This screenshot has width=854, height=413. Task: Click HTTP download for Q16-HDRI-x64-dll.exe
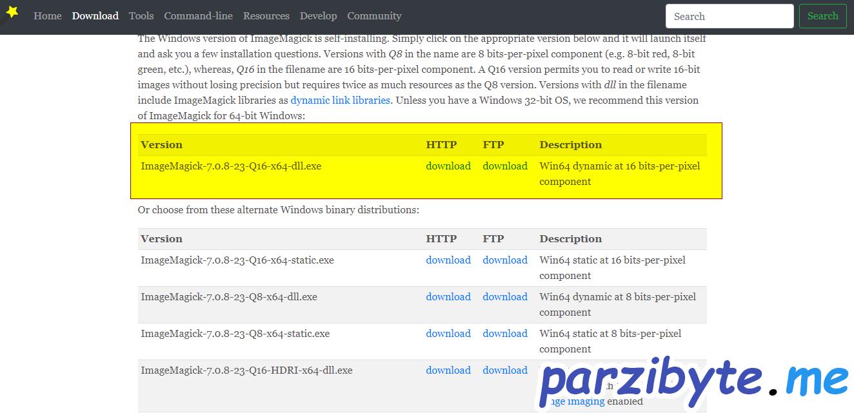tap(448, 370)
